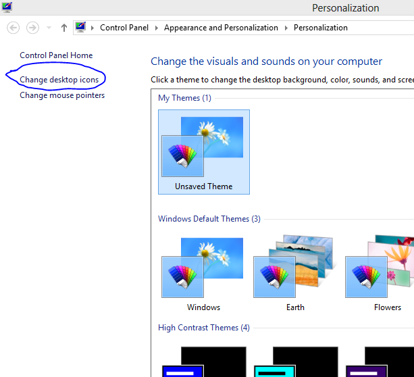Click the My Themes (1) group header
This screenshot has width=414, height=377.
pyautogui.click(x=184, y=98)
